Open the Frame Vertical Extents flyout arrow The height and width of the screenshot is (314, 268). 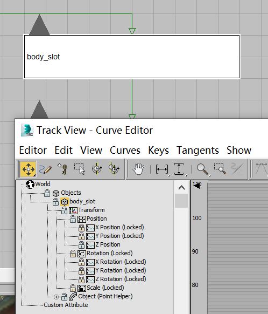click(186, 176)
